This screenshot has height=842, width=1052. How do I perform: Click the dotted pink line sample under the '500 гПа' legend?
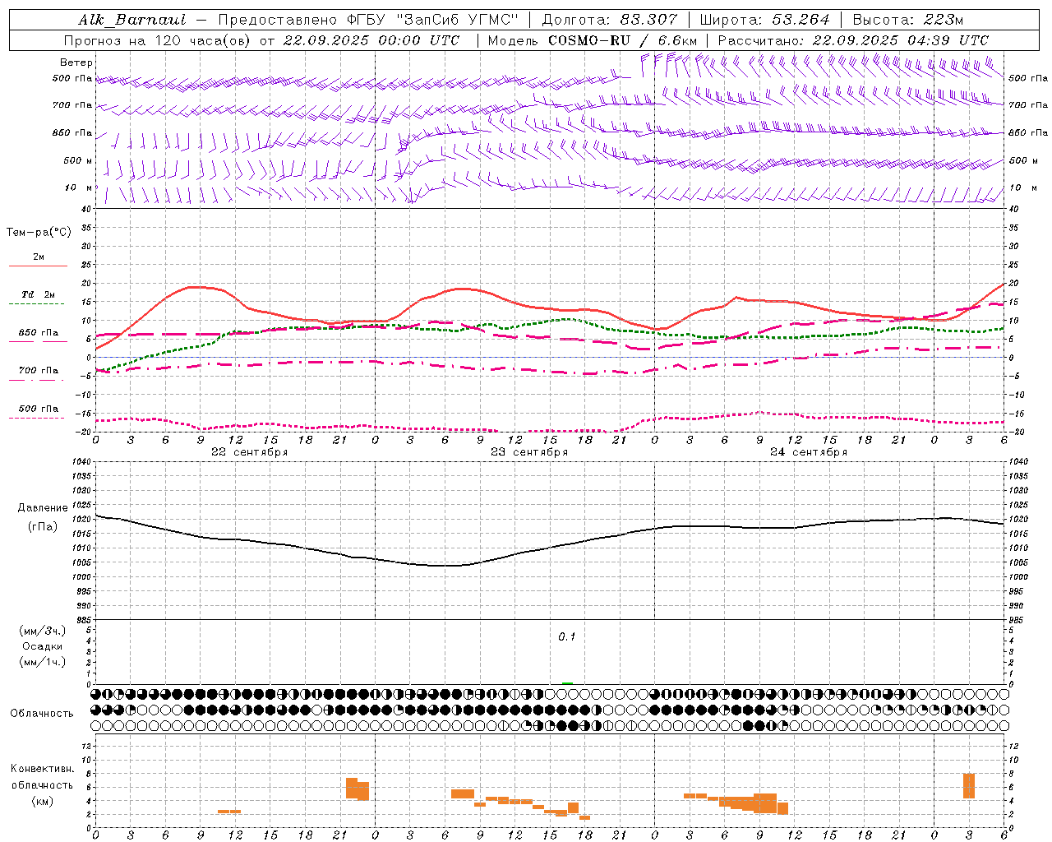pyautogui.click(x=36, y=418)
